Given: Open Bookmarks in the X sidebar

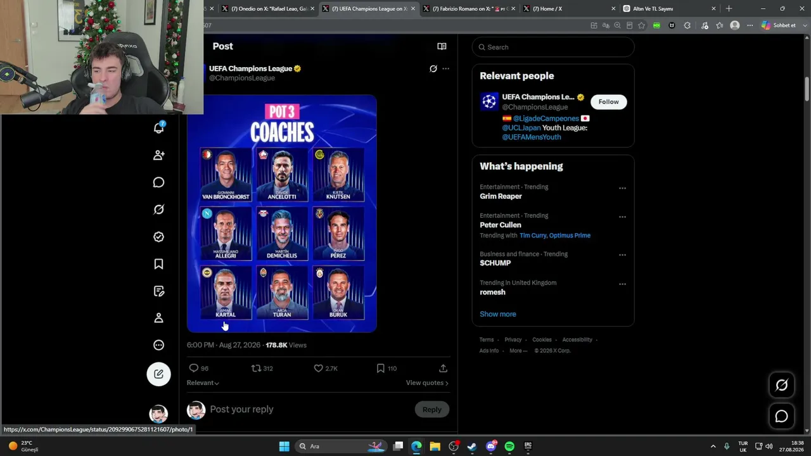Looking at the screenshot, I should pos(159,264).
